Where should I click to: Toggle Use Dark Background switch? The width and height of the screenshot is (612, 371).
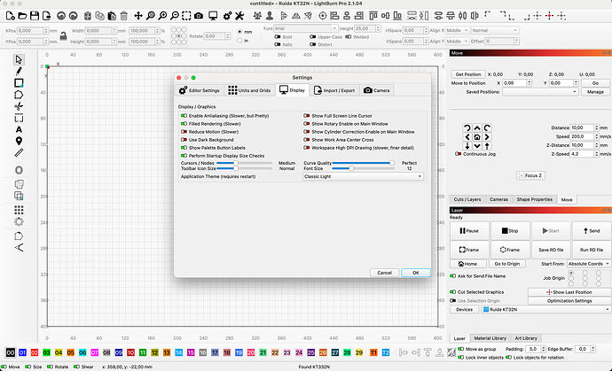(x=184, y=140)
